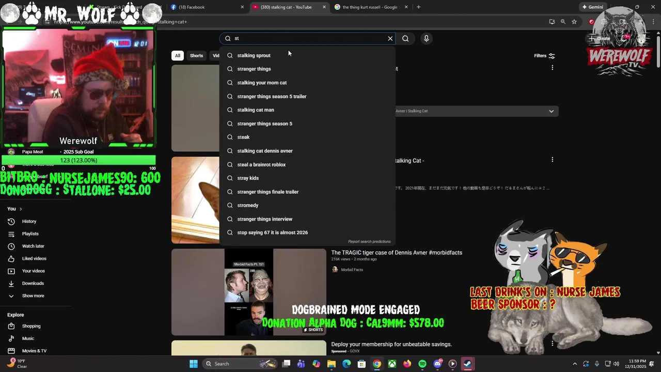Open new browser tab with plus
The width and height of the screenshot is (661, 372).
418,7
